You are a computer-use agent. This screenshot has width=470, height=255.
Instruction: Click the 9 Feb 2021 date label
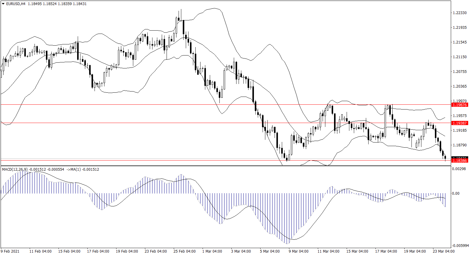click(10, 251)
